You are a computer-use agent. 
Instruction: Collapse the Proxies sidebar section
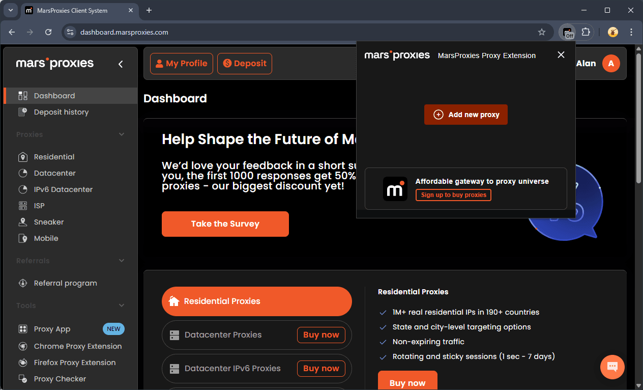tap(122, 134)
